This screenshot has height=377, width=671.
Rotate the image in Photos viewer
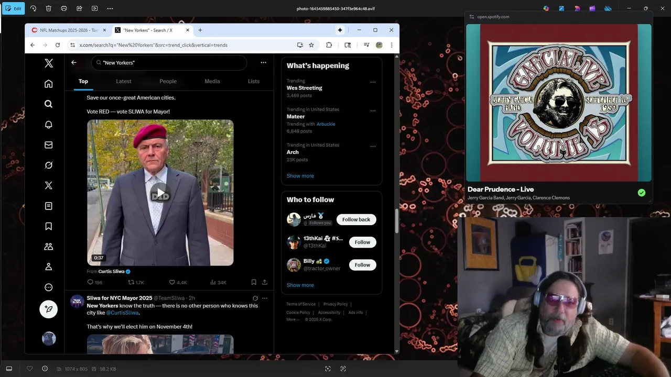(34, 8)
